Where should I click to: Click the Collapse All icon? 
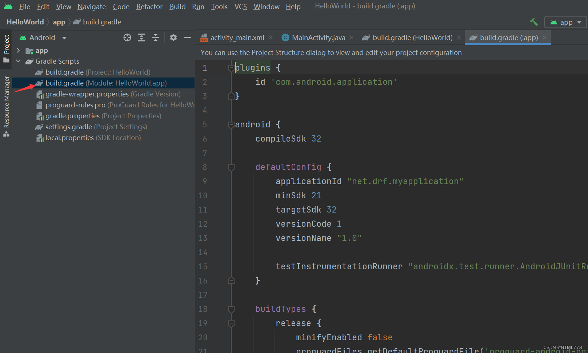pos(156,37)
